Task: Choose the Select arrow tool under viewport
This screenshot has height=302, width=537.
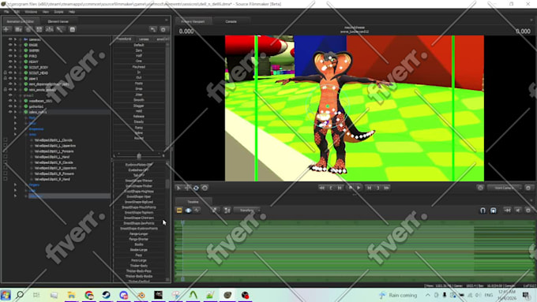Action: coord(178,188)
